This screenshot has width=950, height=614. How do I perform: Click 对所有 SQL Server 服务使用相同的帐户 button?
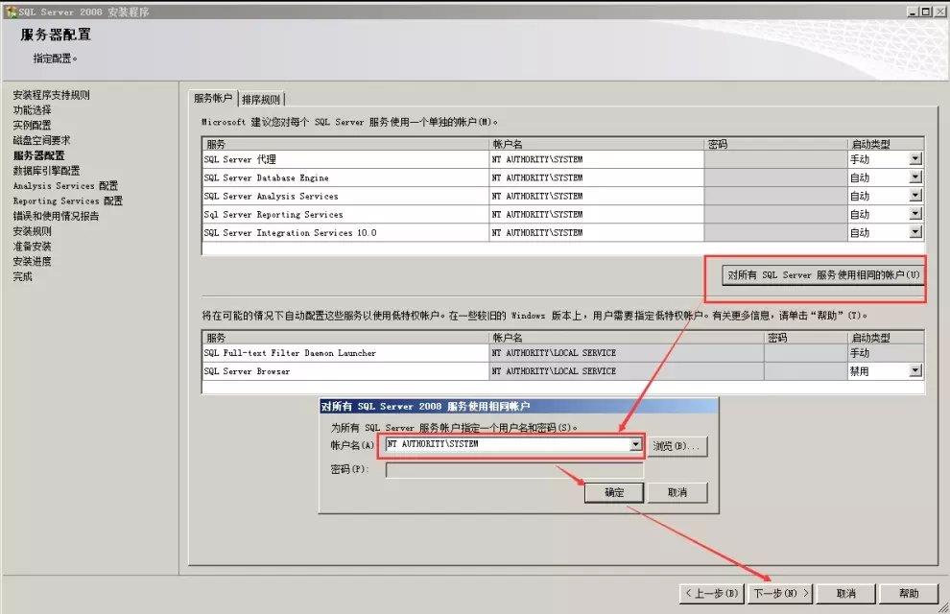point(822,275)
